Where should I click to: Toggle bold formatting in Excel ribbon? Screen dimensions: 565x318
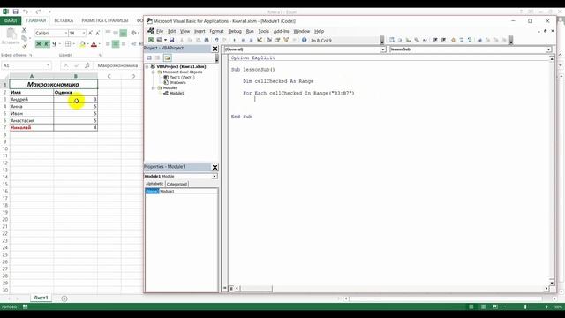click(x=39, y=44)
